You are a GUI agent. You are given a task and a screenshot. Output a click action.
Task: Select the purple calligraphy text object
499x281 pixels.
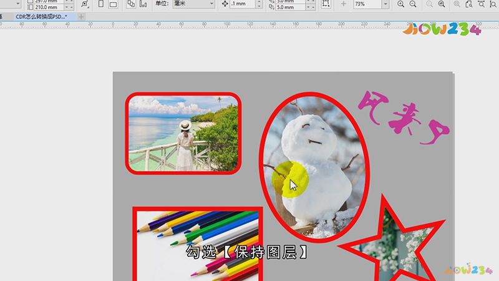[x=404, y=117]
